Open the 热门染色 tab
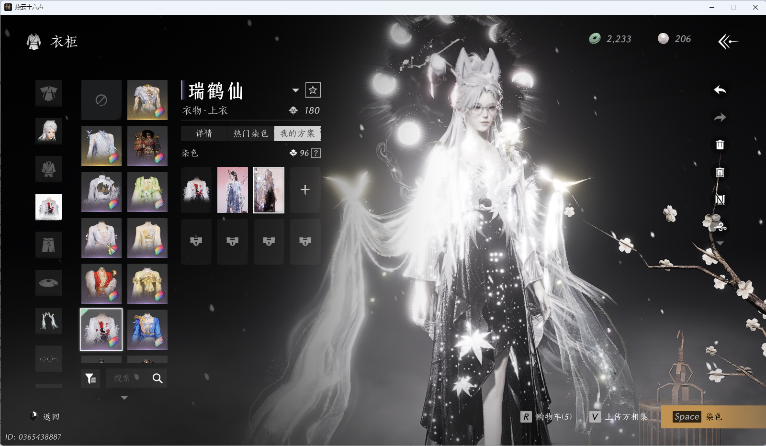This screenshot has width=766, height=446. tap(249, 134)
